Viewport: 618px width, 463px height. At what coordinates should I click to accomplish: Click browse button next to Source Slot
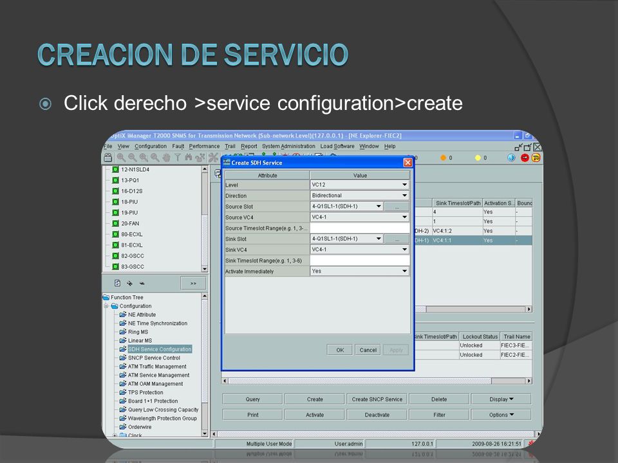(397, 206)
